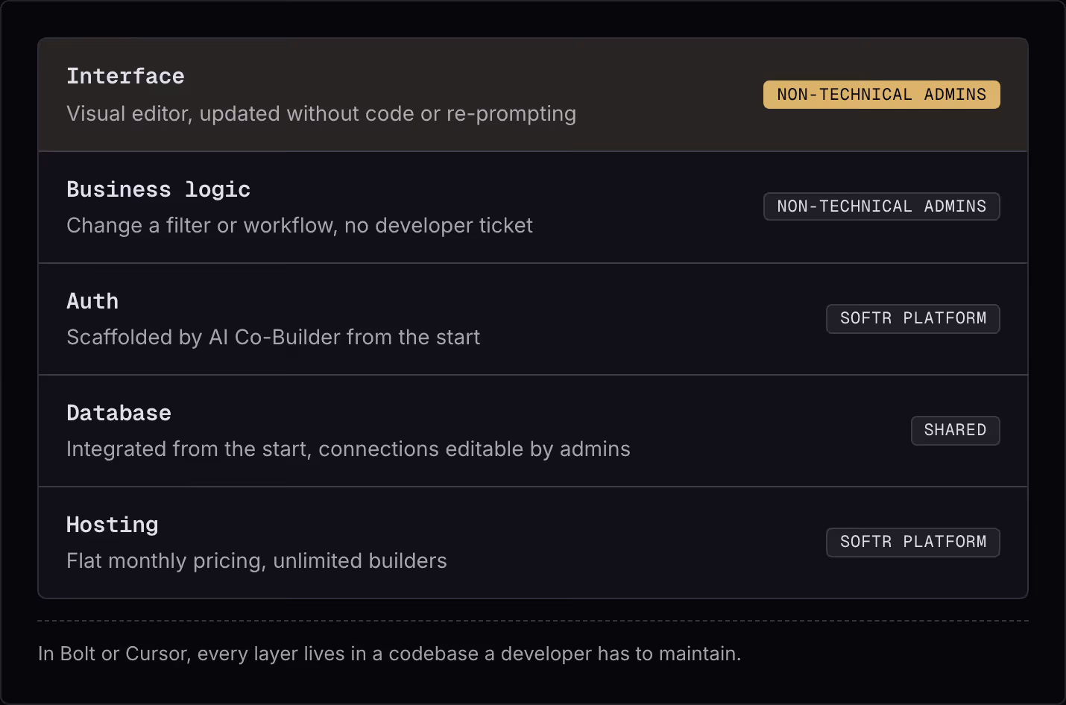Click 'Change a filter or workflow, no developer ticket'
The image size is (1066, 705).
pyautogui.click(x=300, y=226)
